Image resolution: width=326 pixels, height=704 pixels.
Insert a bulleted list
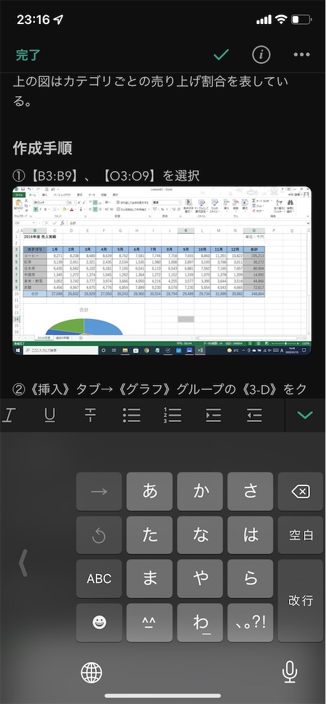click(131, 416)
